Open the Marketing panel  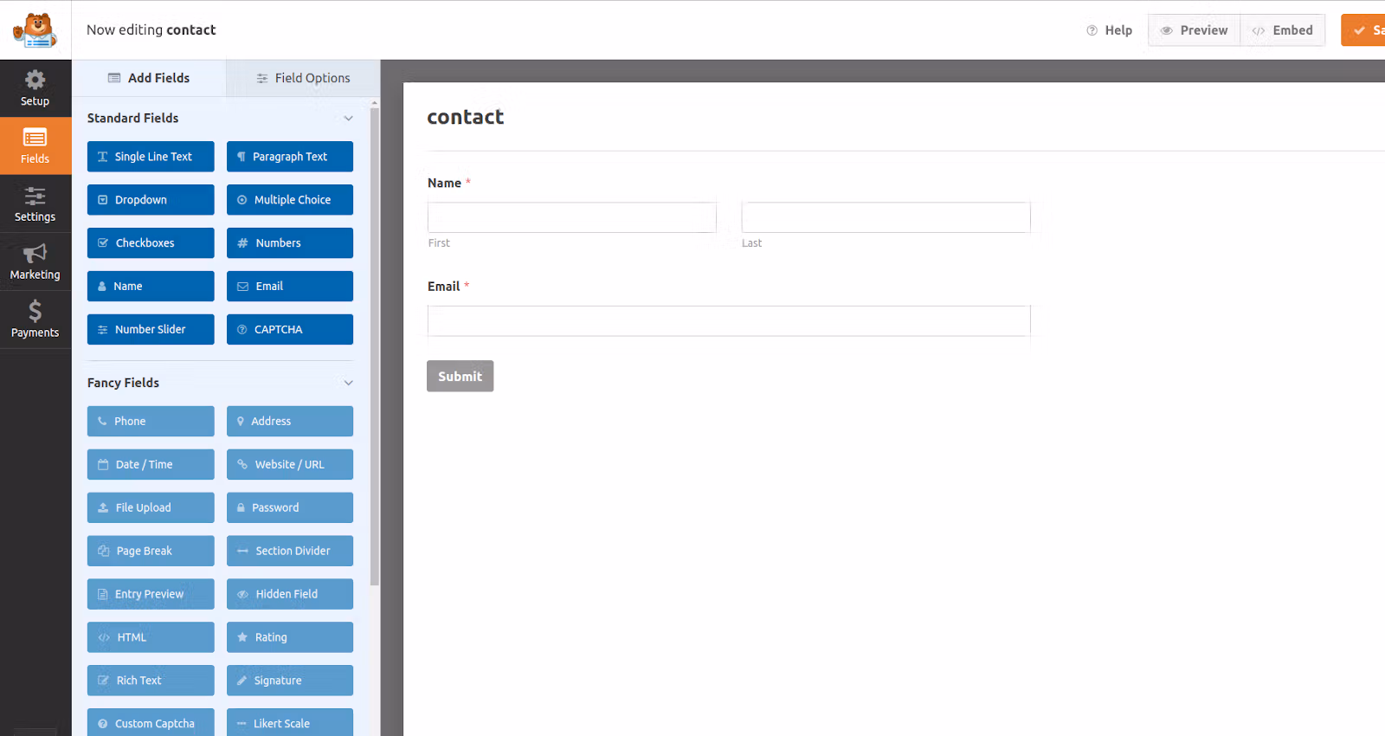pyautogui.click(x=35, y=262)
